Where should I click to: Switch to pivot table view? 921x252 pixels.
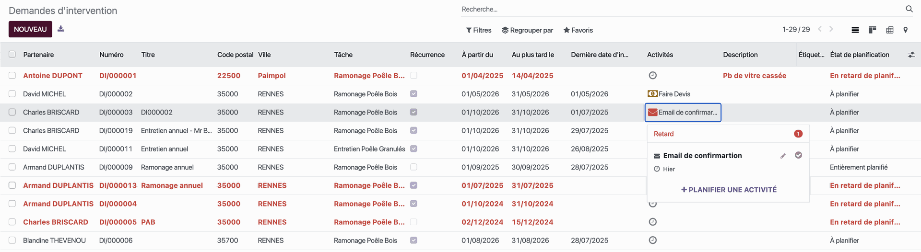pos(889,30)
